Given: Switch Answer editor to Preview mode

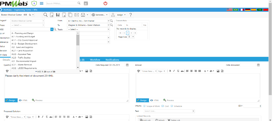Looking at the screenshot, I should click(x=168, y=100).
